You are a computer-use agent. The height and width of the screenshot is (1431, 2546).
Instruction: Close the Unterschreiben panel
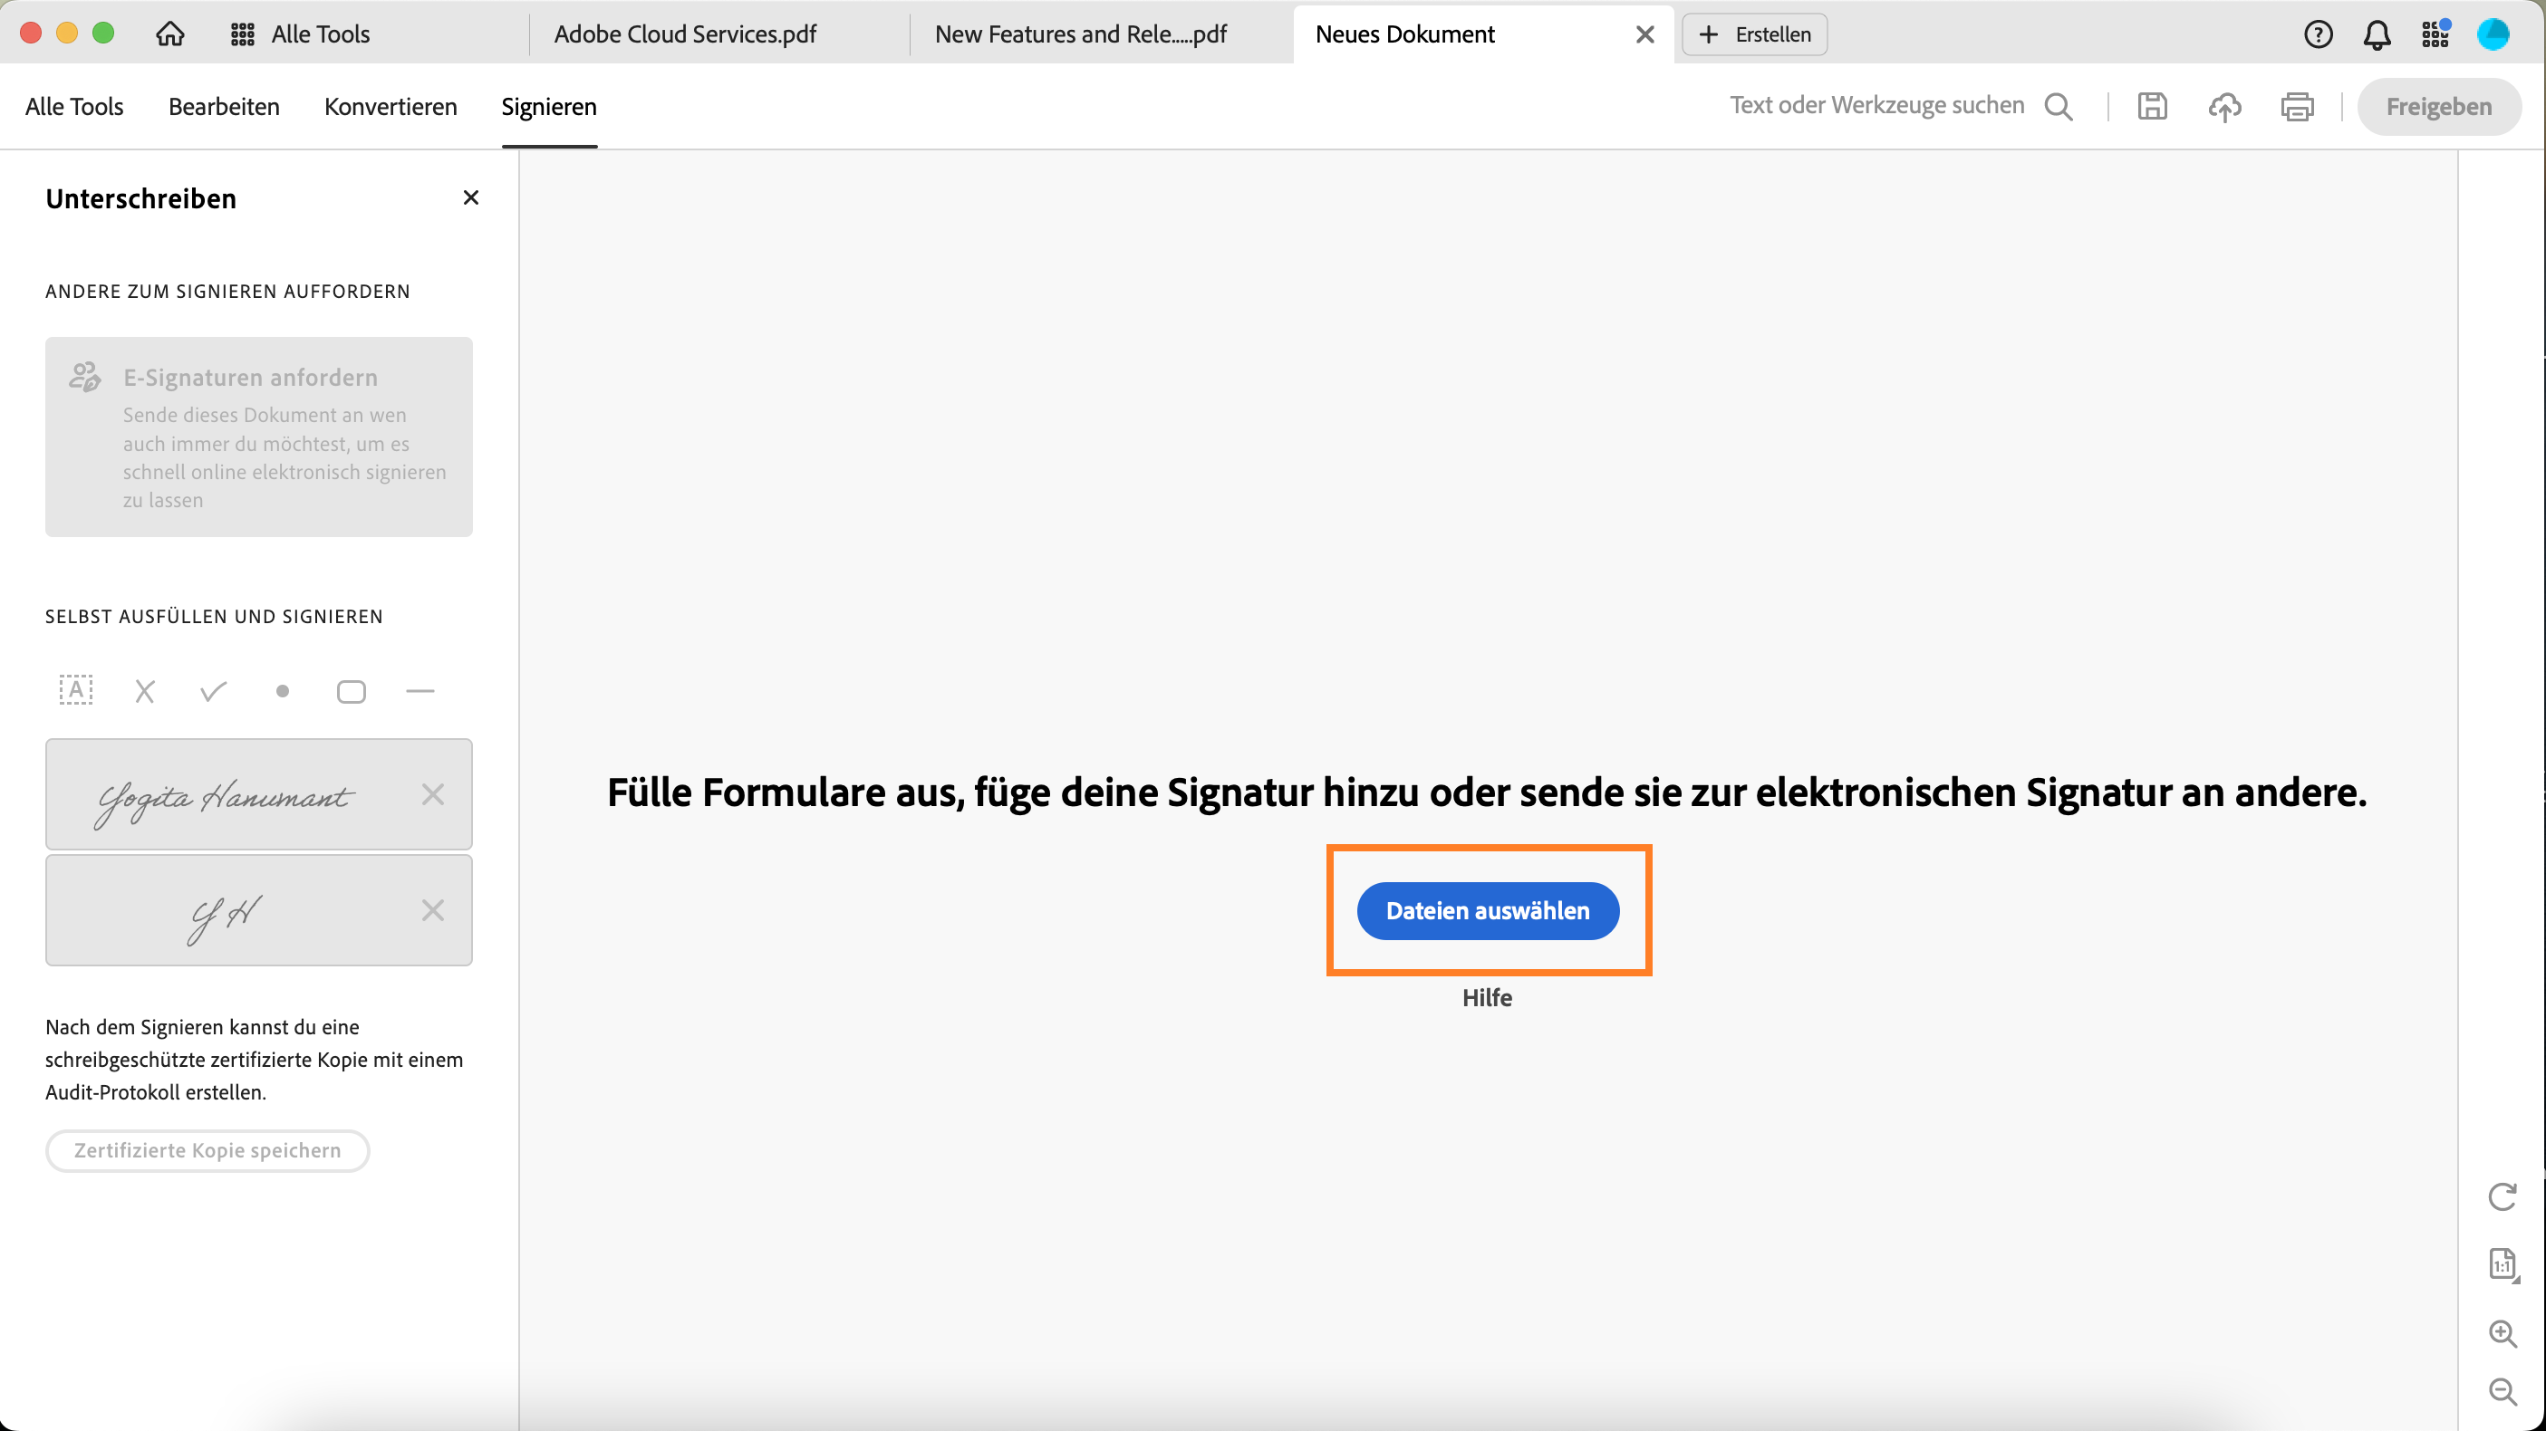click(x=470, y=197)
